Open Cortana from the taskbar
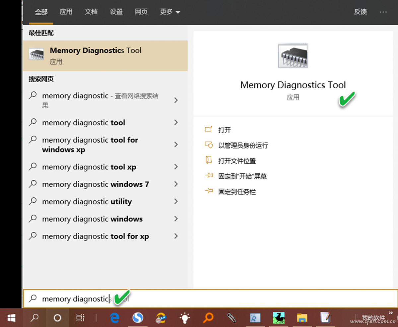 coord(57,317)
